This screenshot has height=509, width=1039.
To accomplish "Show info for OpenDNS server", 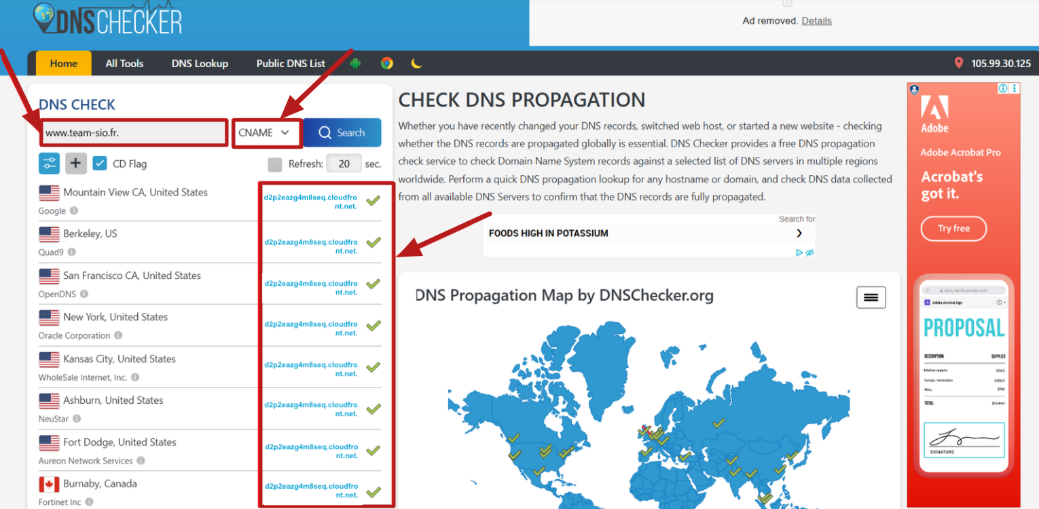I will coord(84,295).
